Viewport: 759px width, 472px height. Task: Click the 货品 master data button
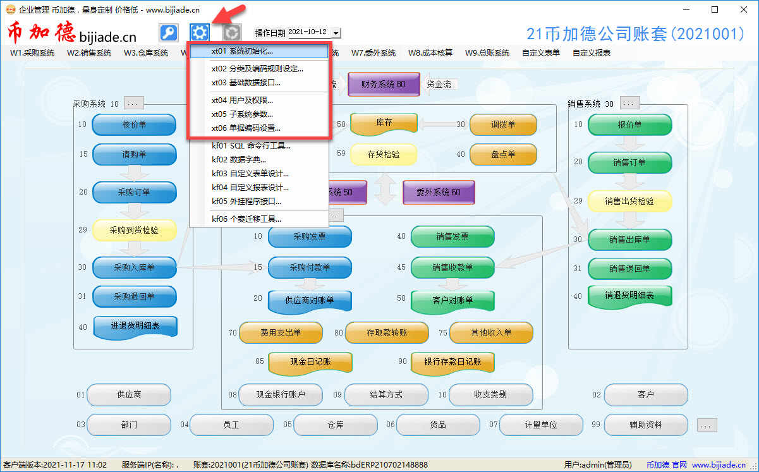(438, 425)
